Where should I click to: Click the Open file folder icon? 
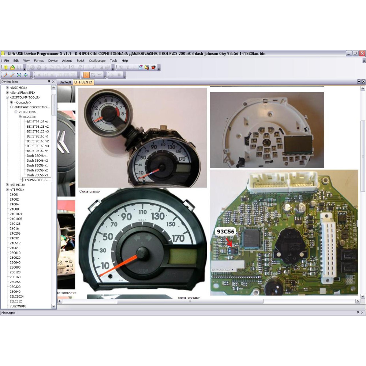coord(12,67)
